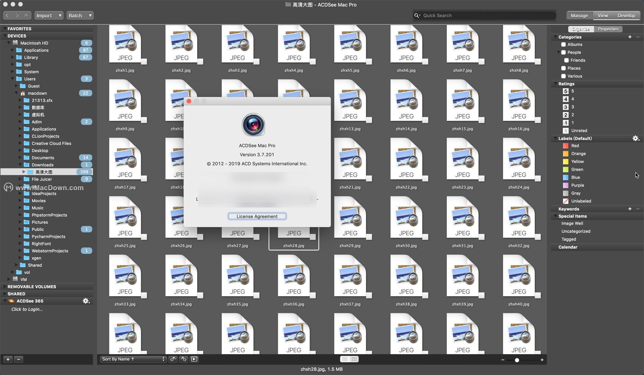Select Uncategorized special item

(x=576, y=231)
